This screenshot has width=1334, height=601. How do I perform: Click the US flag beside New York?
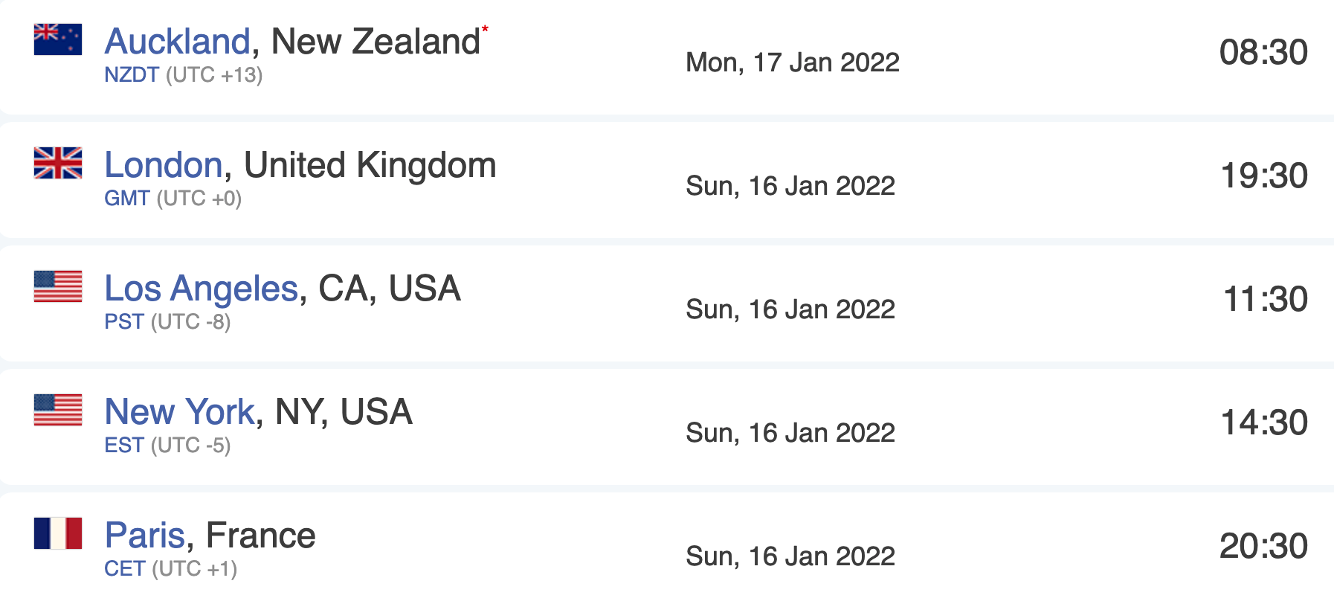tap(58, 410)
